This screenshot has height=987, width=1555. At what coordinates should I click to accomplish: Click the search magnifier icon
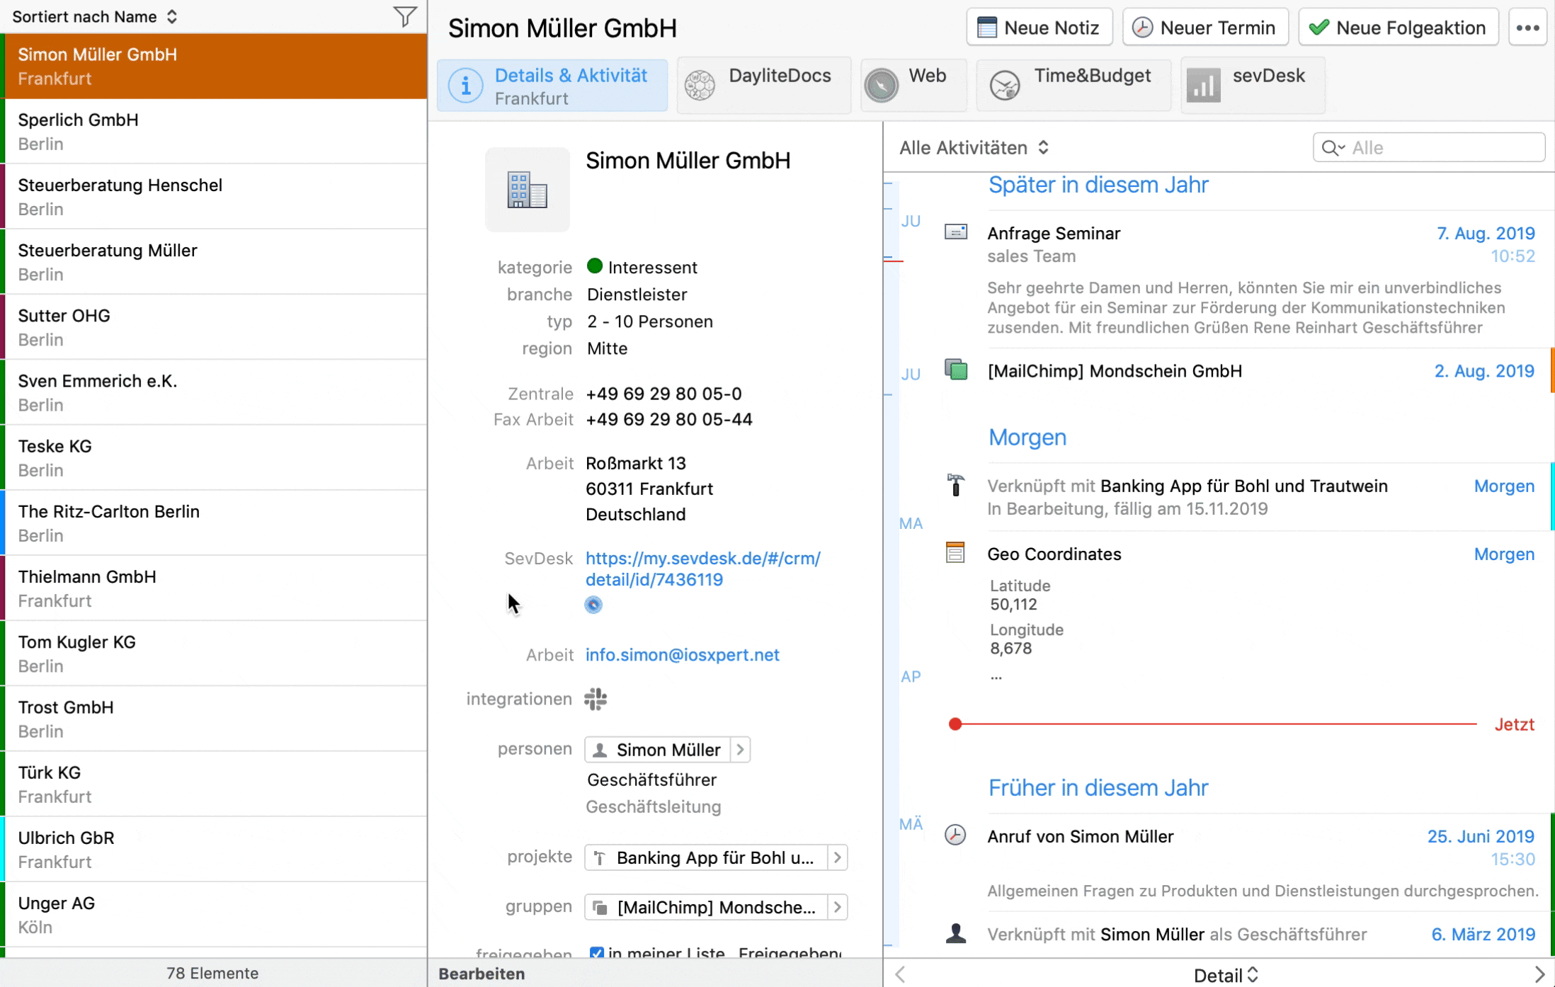[x=1331, y=147]
